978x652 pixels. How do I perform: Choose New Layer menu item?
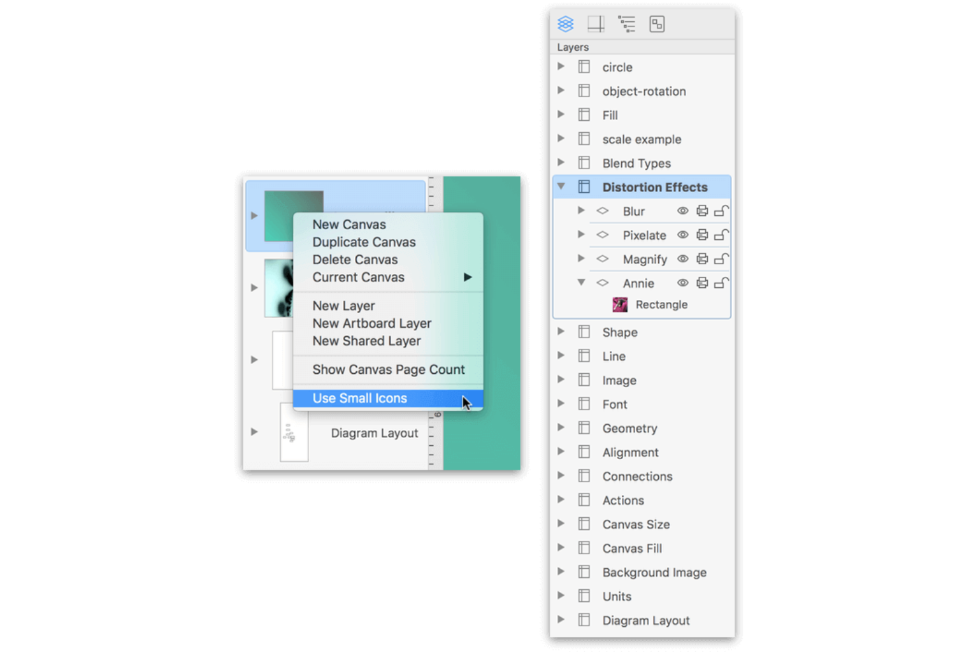click(388, 306)
